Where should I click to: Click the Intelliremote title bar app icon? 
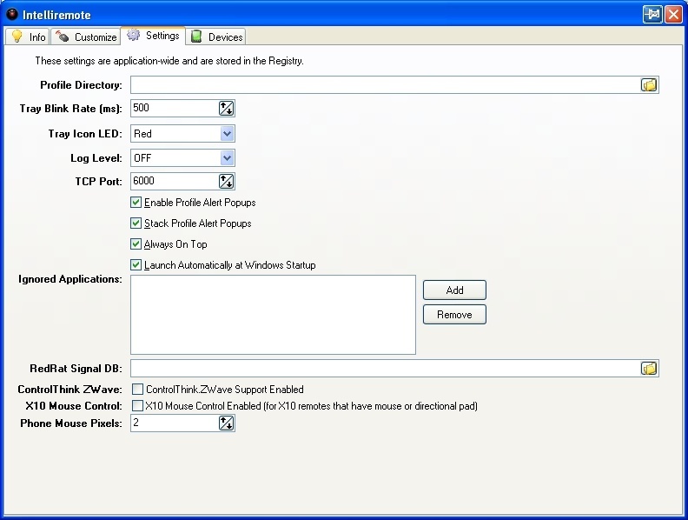coord(12,15)
